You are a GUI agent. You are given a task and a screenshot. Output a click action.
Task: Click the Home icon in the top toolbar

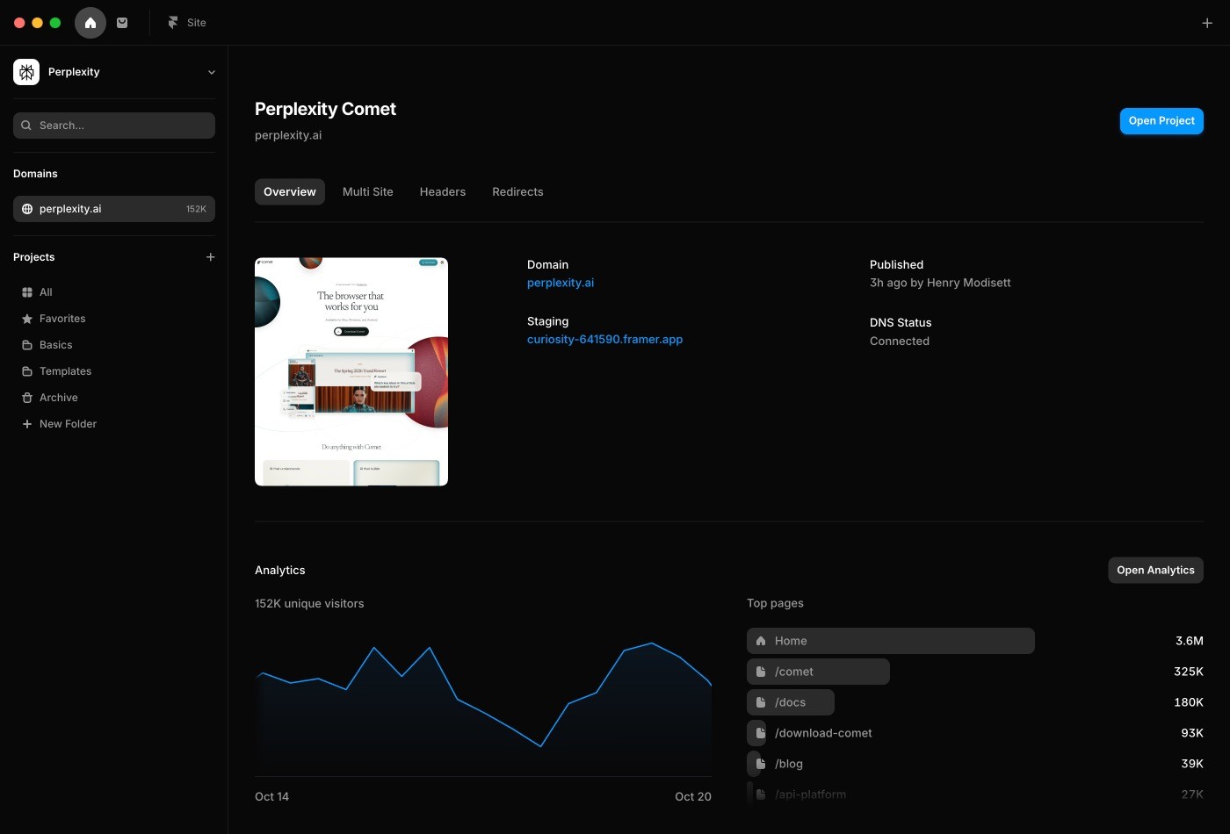point(90,23)
